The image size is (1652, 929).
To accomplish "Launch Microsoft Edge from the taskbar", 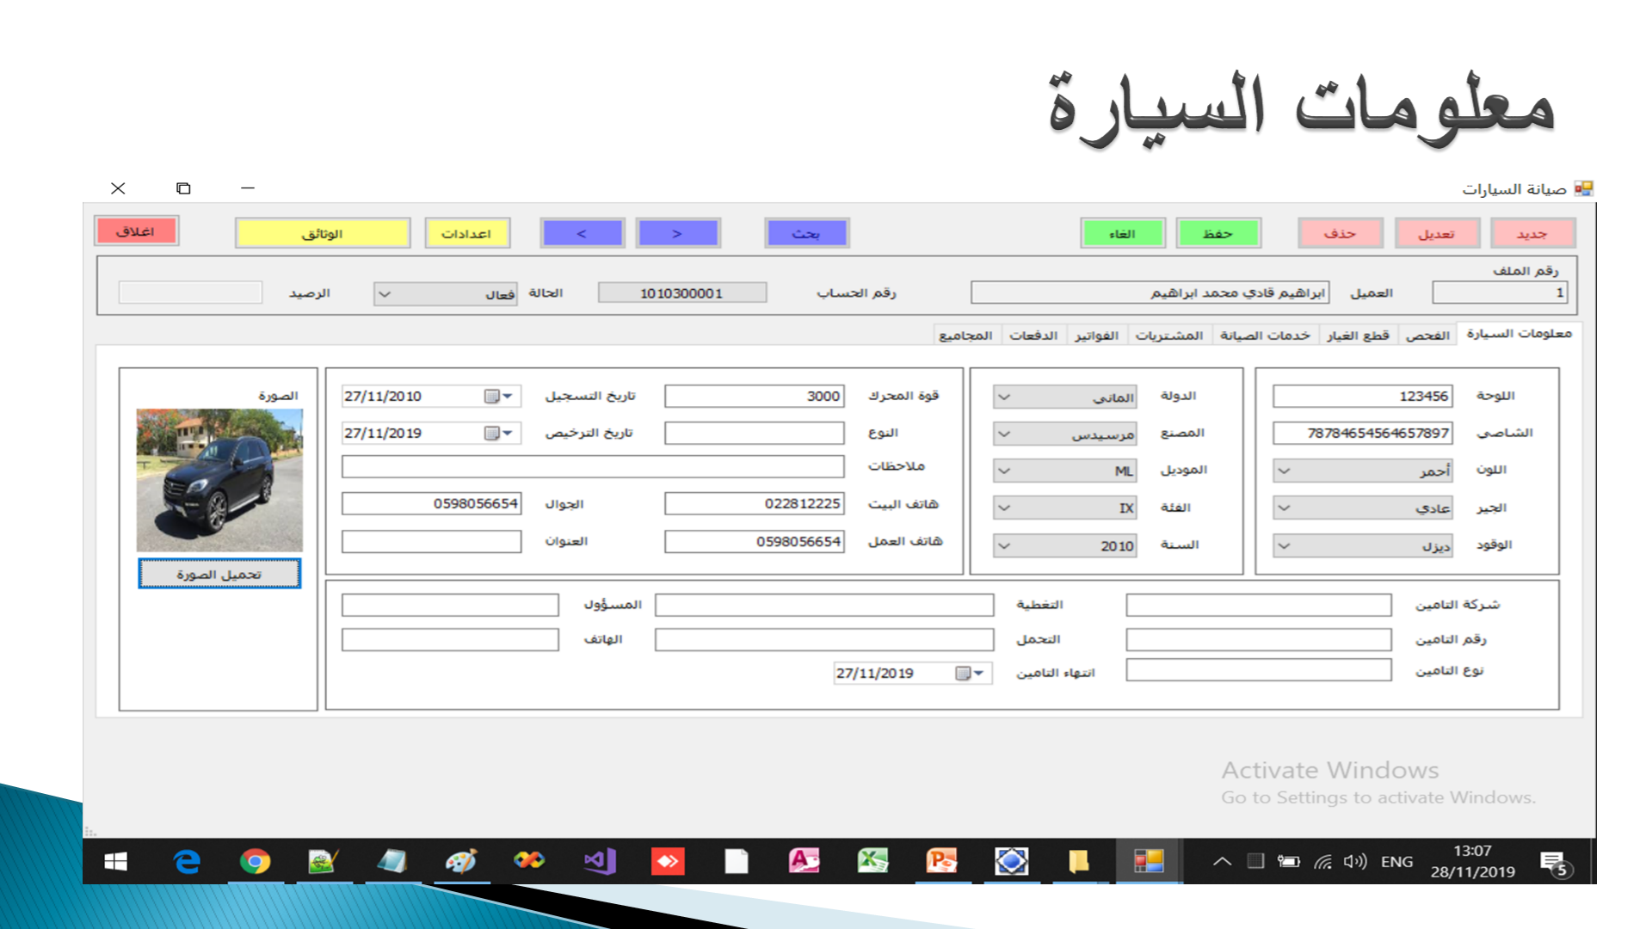I will (186, 861).
